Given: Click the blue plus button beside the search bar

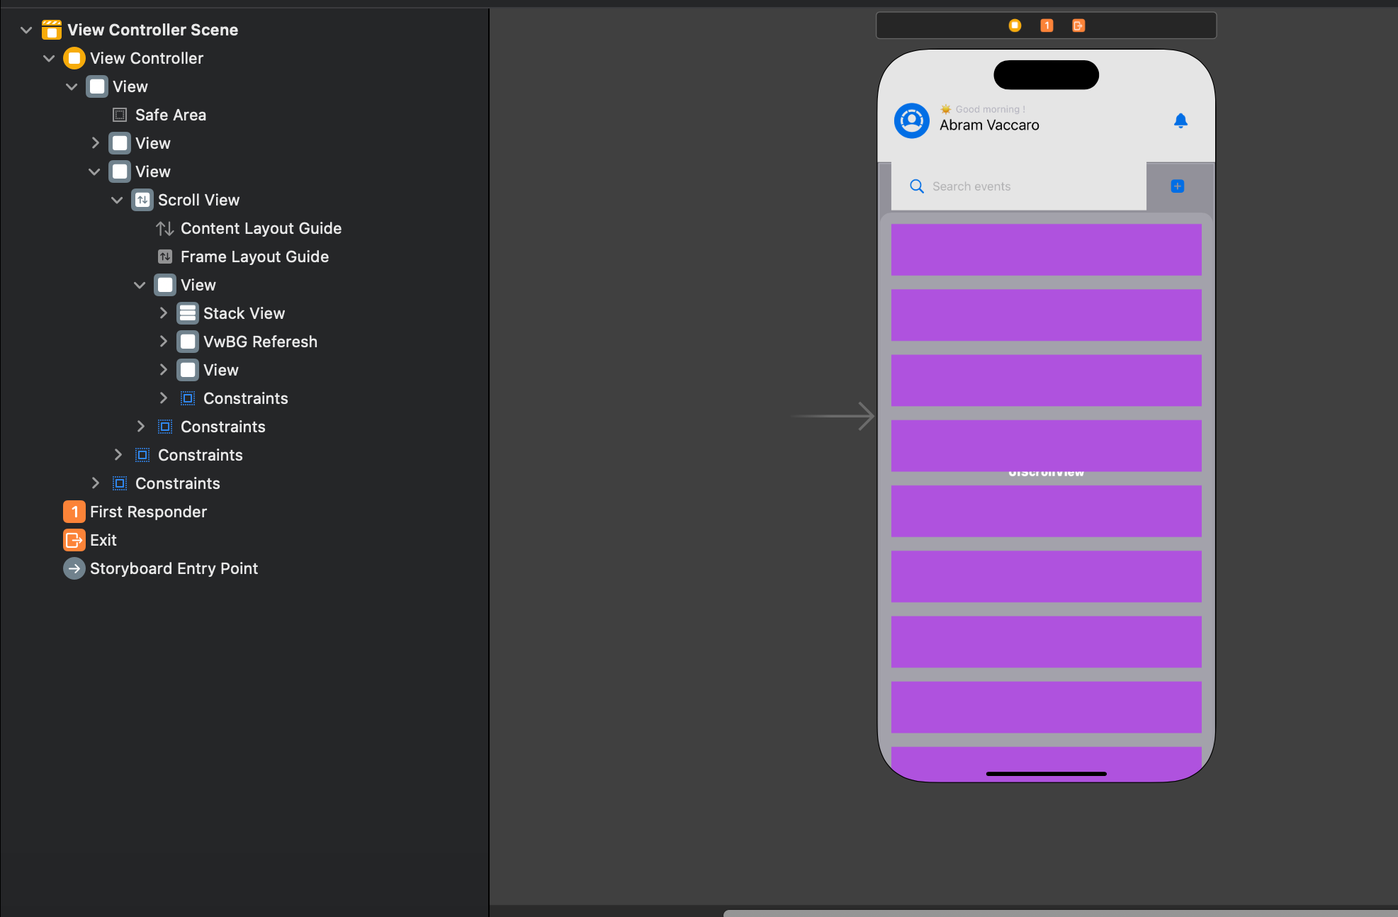Looking at the screenshot, I should point(1178,186).
